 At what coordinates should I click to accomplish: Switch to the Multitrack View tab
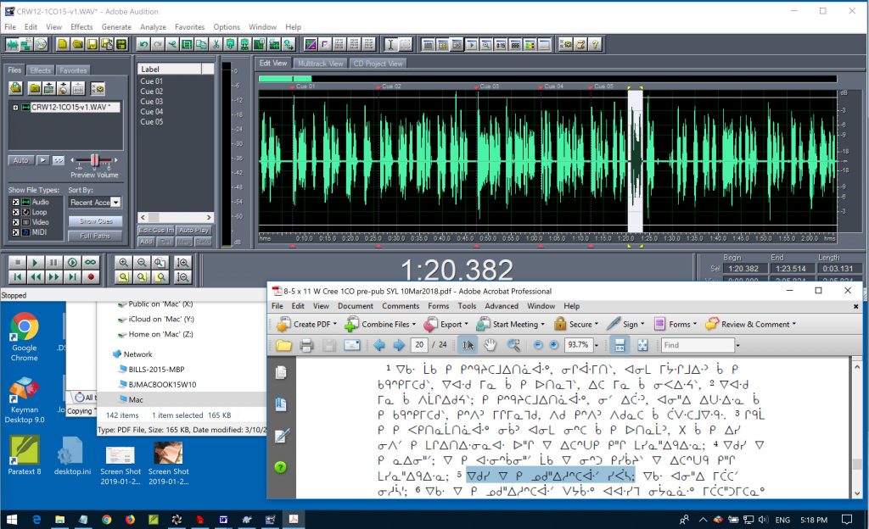pyautogui.click(x=320, y=64)
